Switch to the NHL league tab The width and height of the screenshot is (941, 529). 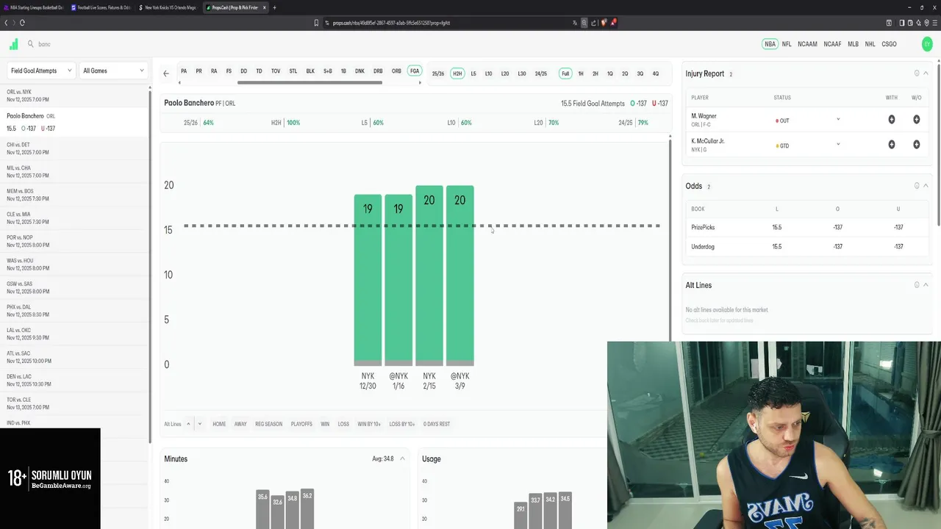870,44
